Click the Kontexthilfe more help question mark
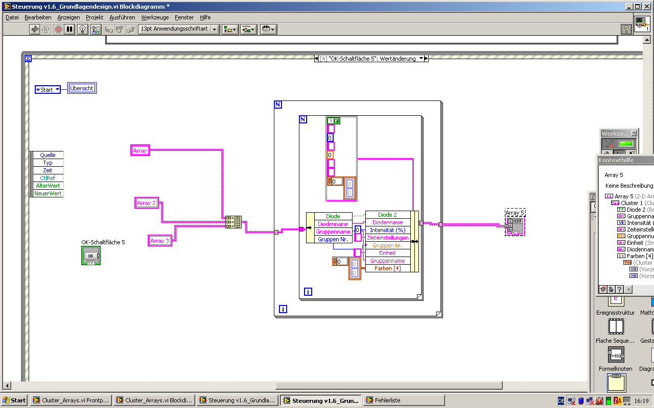This screenshot has width=654, height=408. coord(619,289)
